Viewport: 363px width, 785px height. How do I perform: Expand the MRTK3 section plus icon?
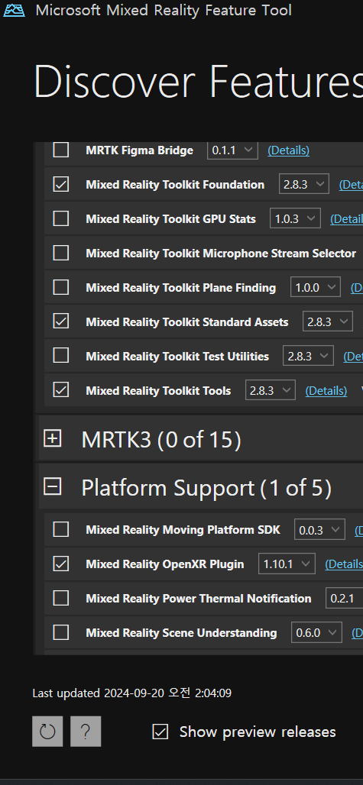coord(53,438)
